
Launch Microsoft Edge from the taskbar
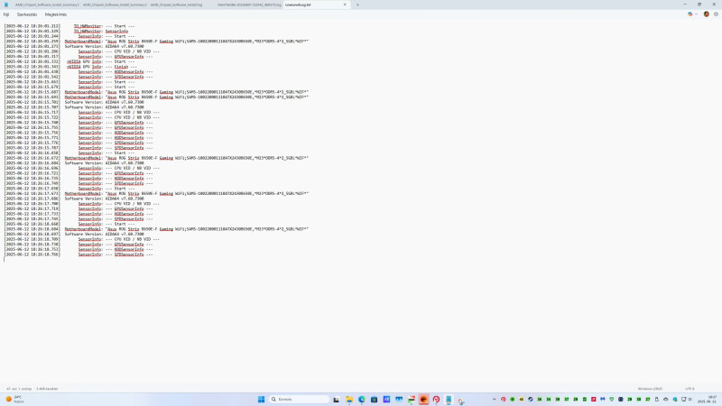tap(362, 399)
